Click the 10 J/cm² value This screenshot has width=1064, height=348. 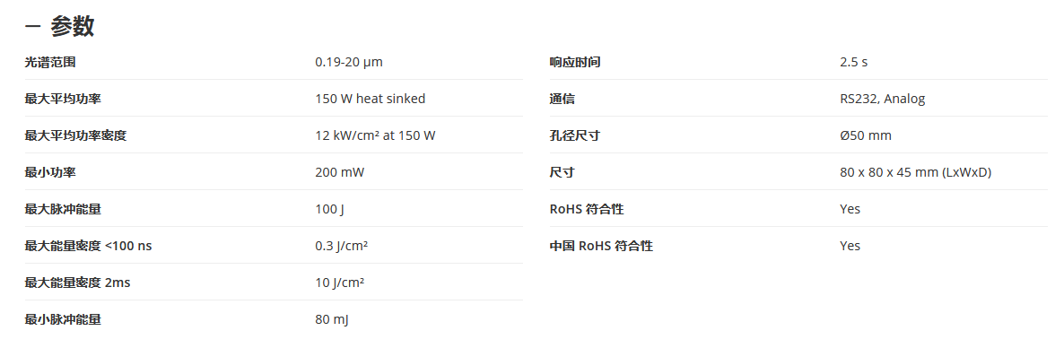point(340,283)
